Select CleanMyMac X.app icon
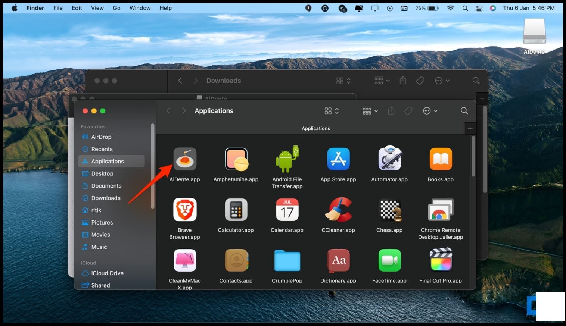This screenshot has height=326, width=566. pos(185,260)
